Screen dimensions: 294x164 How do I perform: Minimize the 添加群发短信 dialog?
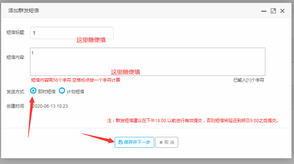pyautogui.click(x=264, y=11)
